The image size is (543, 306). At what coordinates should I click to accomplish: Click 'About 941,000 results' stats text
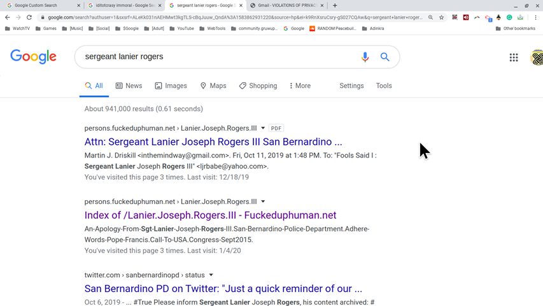tap(144, 109)
